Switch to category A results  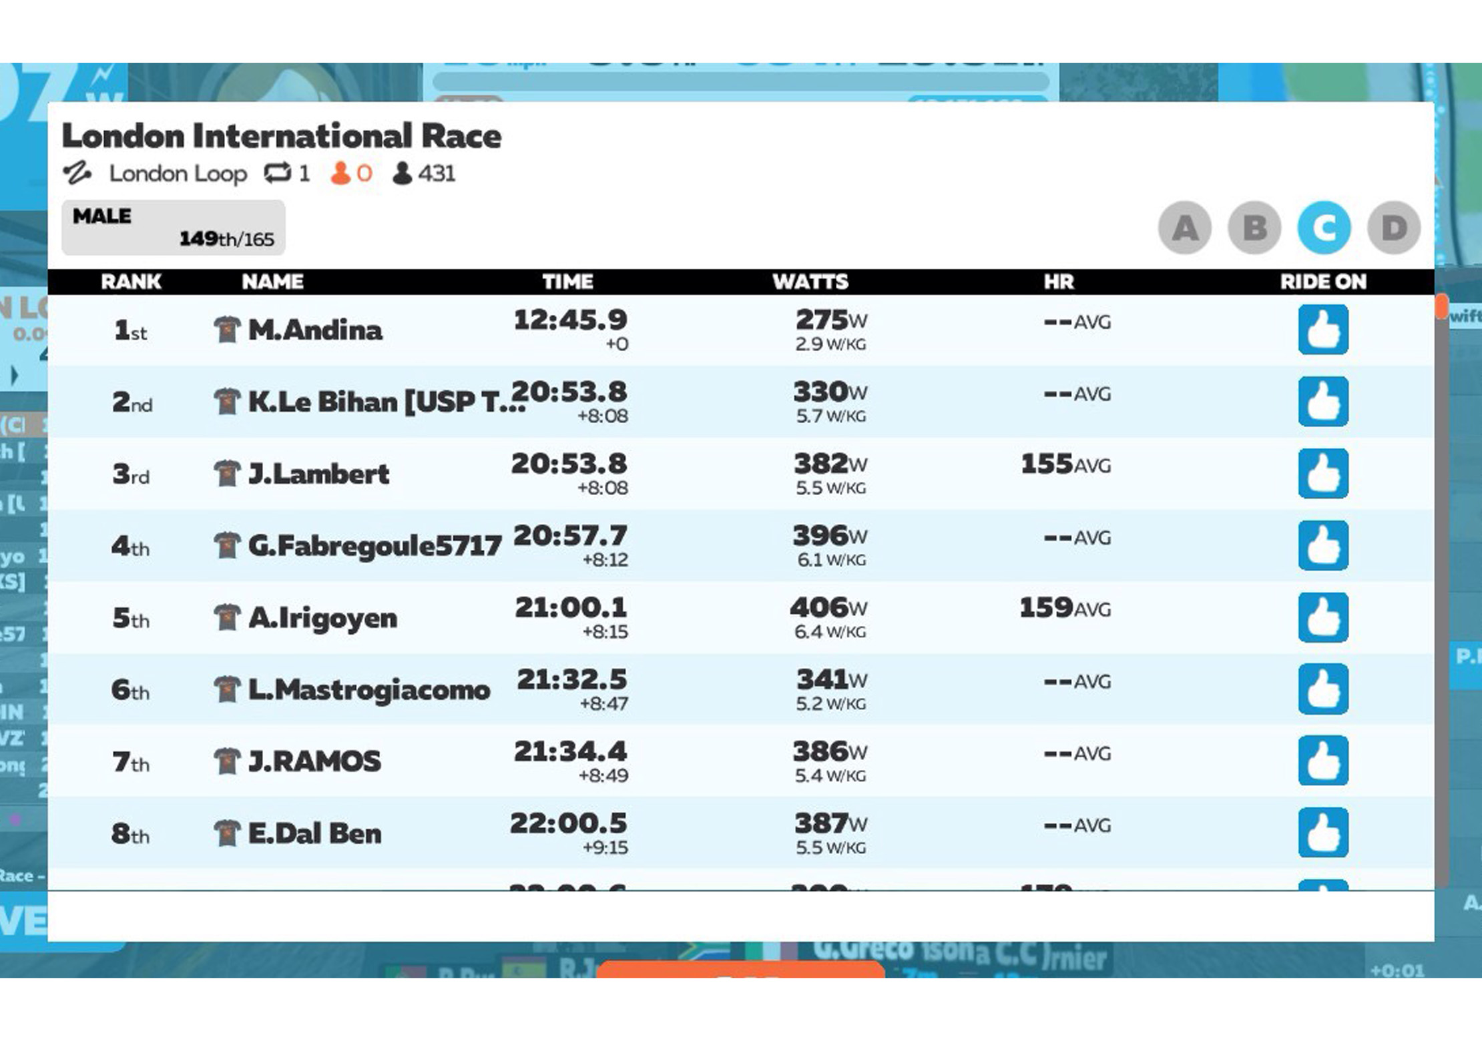click(1184, 228)
